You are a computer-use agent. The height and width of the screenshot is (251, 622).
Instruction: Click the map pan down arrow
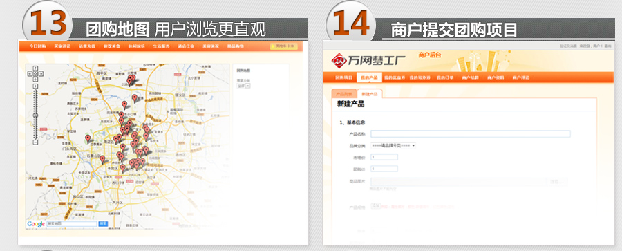tap(35, 79)
